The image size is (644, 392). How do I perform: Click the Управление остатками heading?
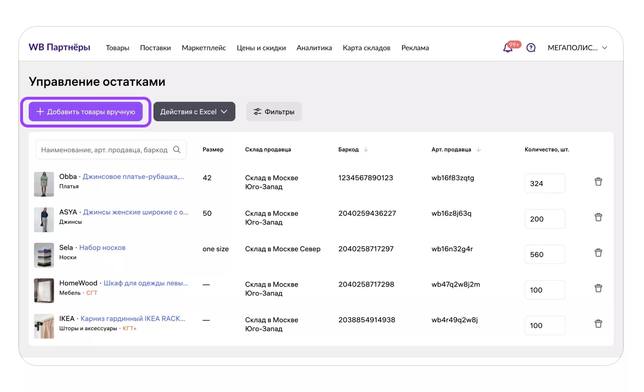(97, 81)
